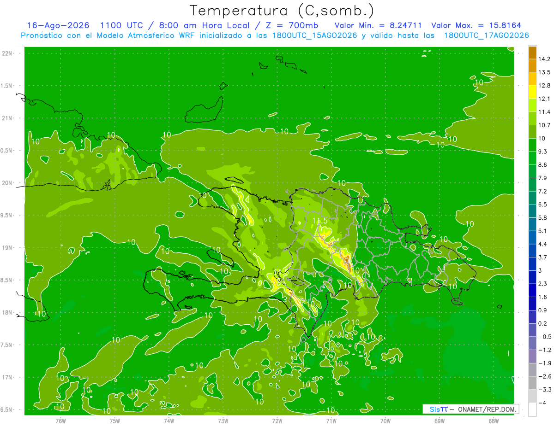This screenshot has width=554, height=427.
Task: Click the '7.2' colorbar value
Action: pyautogui.click(x=542, y=191)
